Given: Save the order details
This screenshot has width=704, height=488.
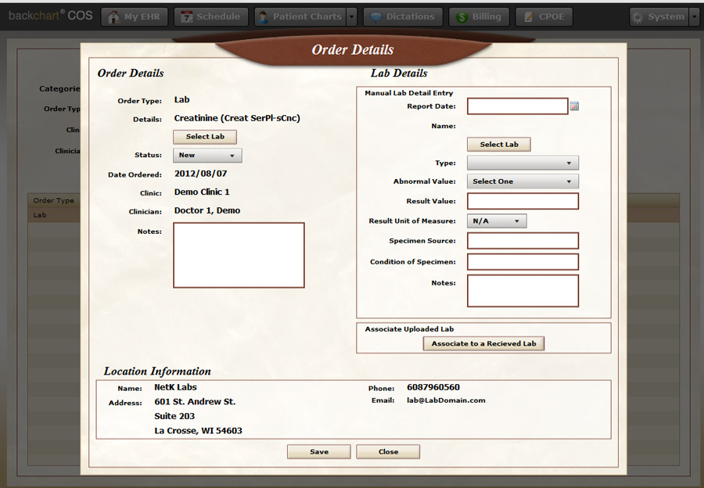Looking at the screenshot, I should pos(319,451).
